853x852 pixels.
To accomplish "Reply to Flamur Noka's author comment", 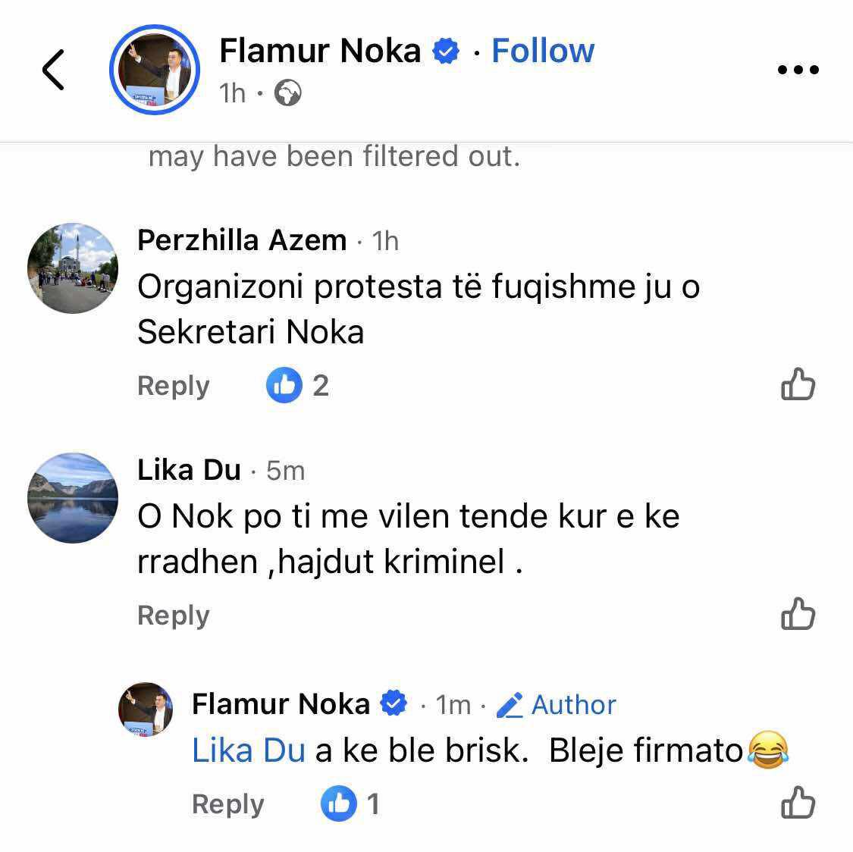I will point(227,803).
